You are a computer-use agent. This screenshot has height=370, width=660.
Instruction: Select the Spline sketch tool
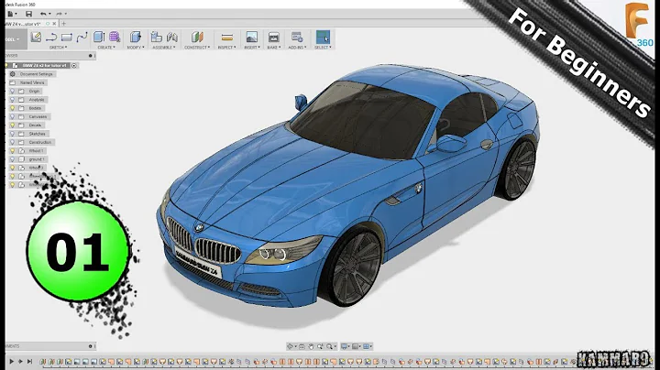[82, 37]
